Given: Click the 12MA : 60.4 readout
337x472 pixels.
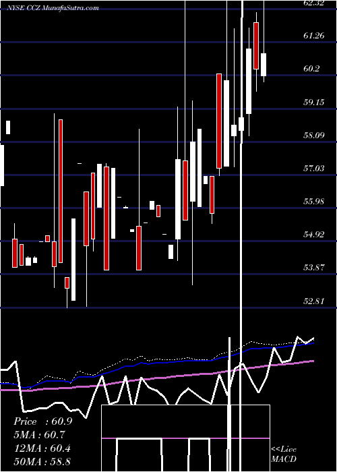Looking at the screenshot, I should coord(42,448).
